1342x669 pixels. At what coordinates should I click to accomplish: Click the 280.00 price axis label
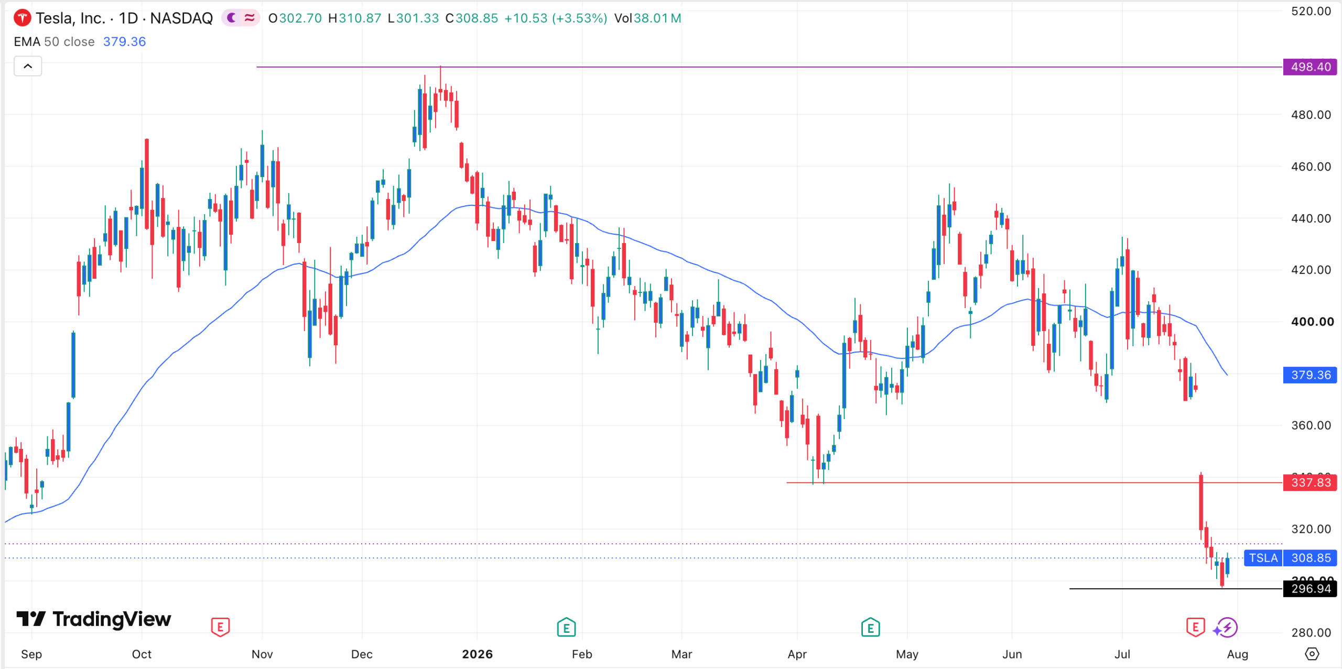coord(1311,633)
